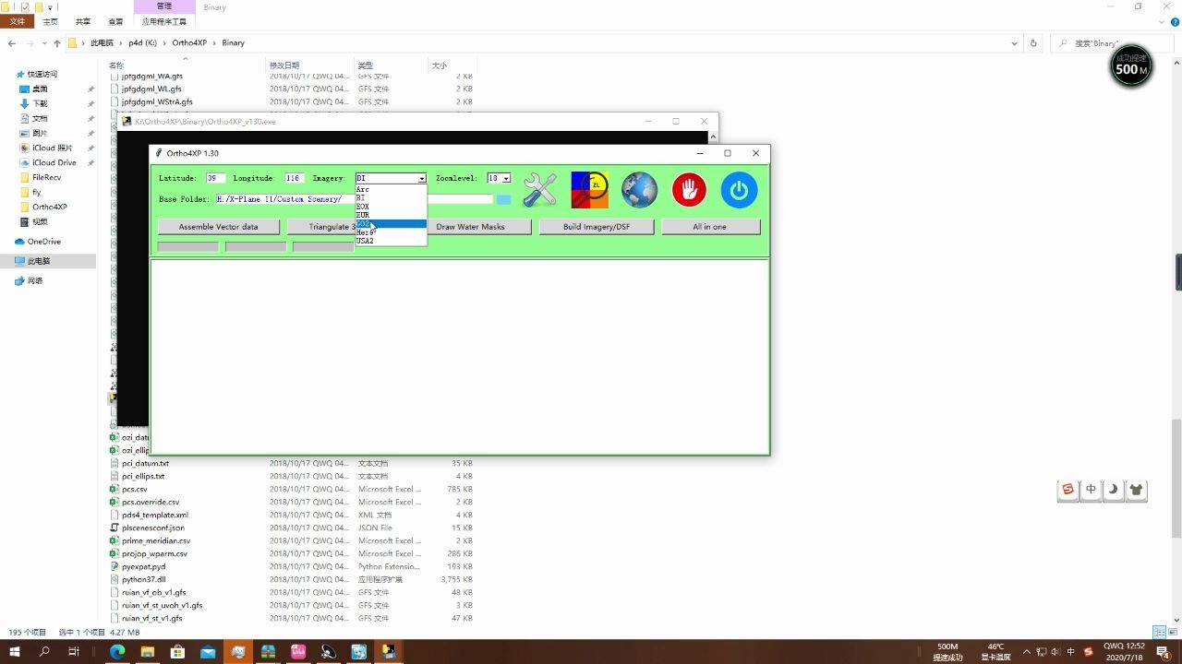This screenshot has width=1182, height=664.
Task: Click the blue power exit icon
Action: (x=739, y=189)
